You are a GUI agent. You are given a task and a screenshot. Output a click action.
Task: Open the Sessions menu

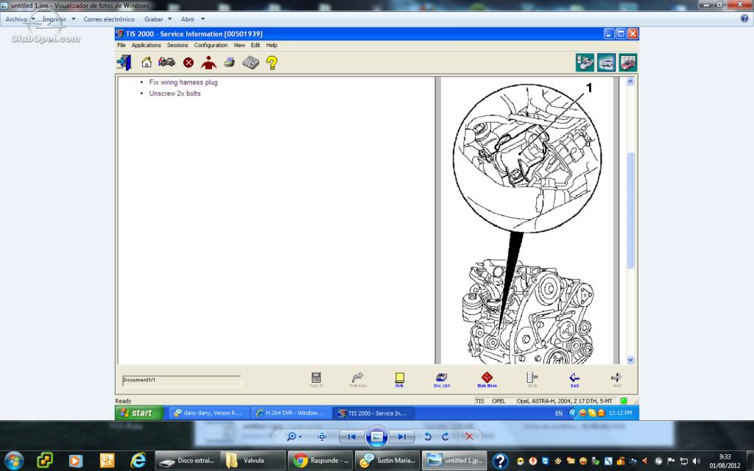177,45
